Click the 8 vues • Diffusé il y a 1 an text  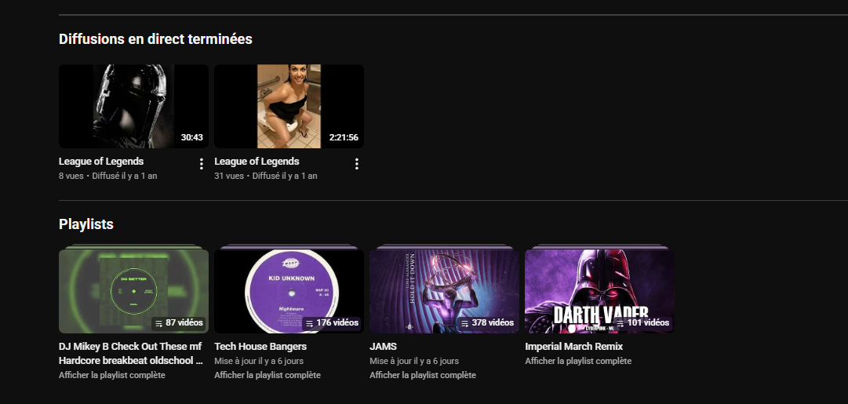[108, 176]
